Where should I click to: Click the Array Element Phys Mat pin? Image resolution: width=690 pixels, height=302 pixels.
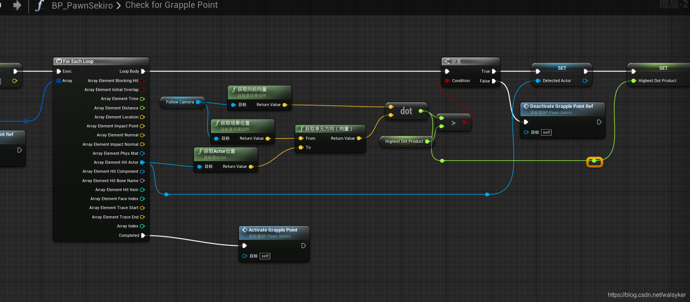[x=143, y=153]
